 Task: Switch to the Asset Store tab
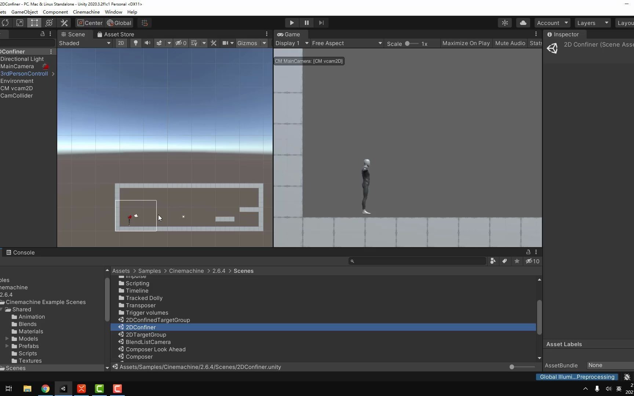[x=116, y=34]
